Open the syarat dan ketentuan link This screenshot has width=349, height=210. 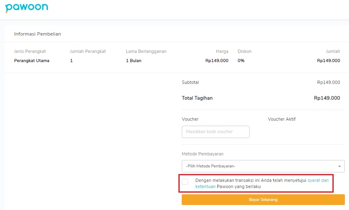[x=318, y=180]
